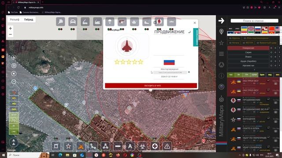
Task: Select the submarine unit icon
Action: [x=171, y=22]
